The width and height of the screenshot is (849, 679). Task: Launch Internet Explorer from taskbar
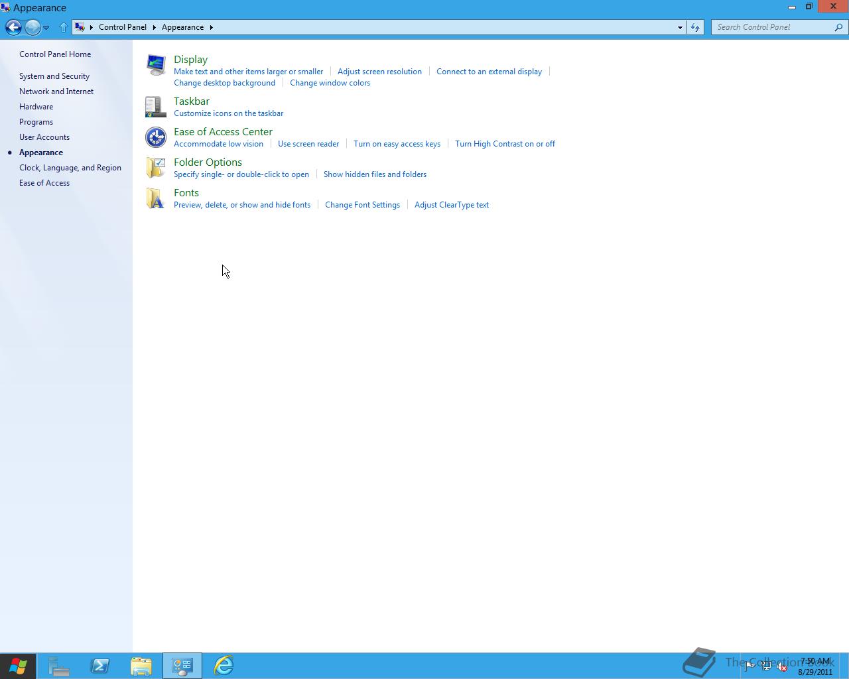point(224,666)
